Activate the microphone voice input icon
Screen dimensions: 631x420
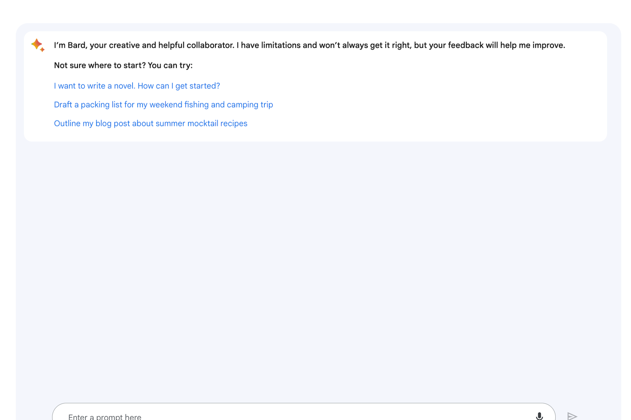point(539,416)
